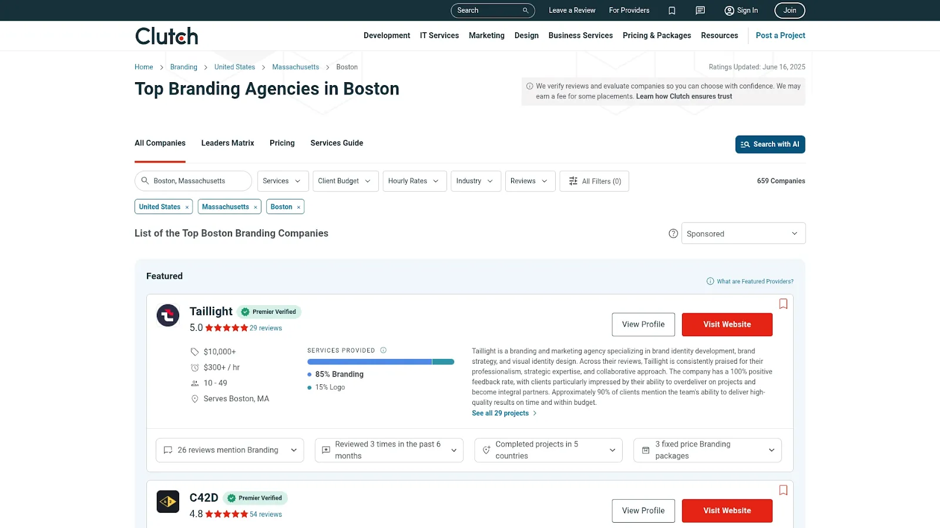Click the Boston, Massachusetts search field
The image size is (940, 528).
pyautogui.click(x=193, y=181)
